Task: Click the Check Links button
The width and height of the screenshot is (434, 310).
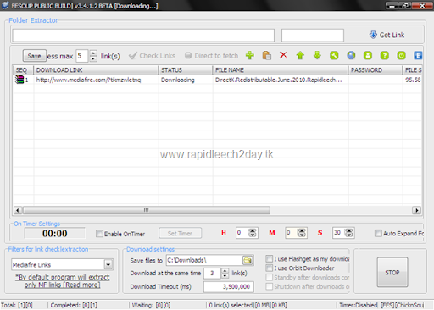Action: [152, 56]
